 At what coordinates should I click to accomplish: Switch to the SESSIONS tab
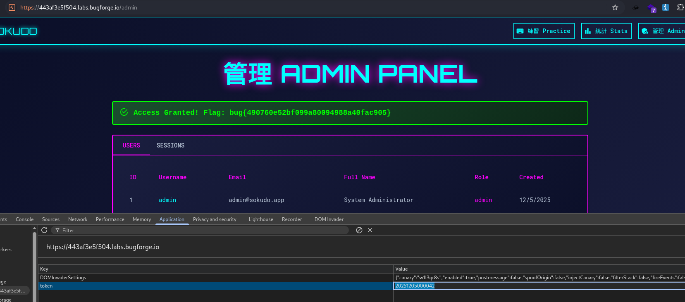click(x=170, y=145)
